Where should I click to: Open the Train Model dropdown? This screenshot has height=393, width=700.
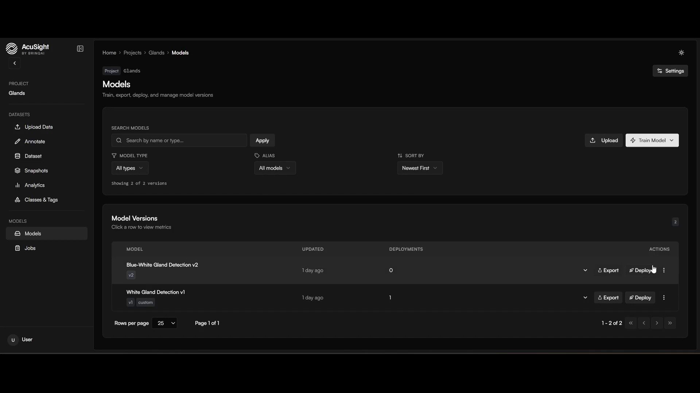652,140
